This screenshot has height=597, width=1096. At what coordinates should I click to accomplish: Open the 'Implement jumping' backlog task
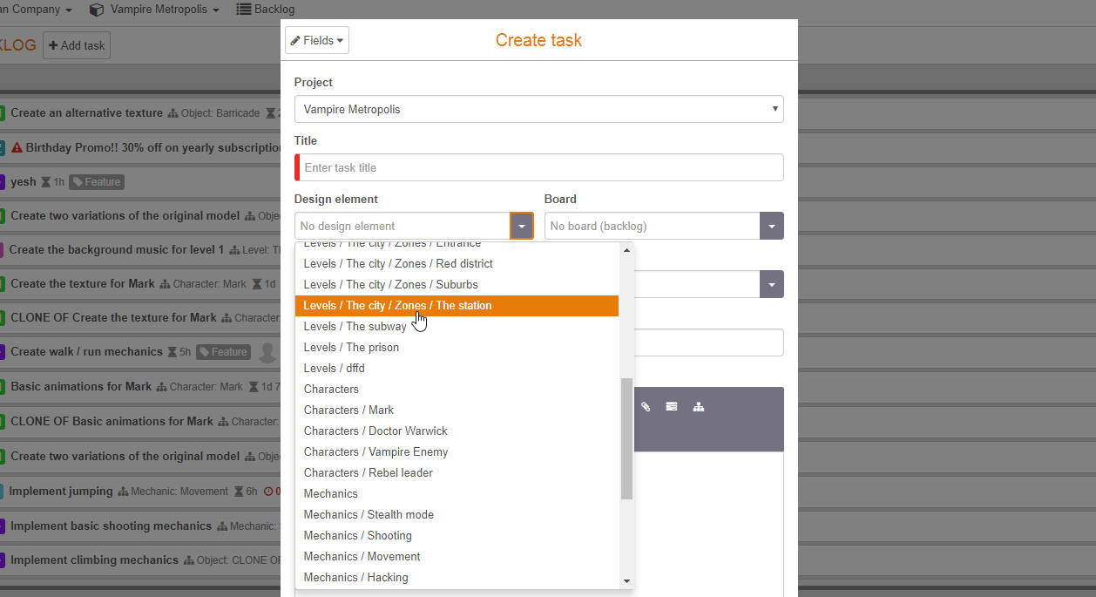point(61,492)
